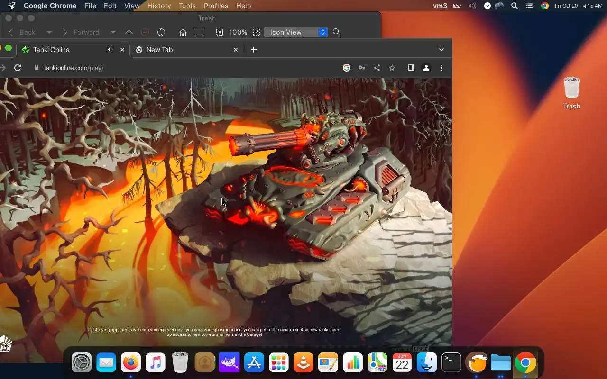This screenshot has width=607, height=379.
Task: Open Back history dropdown in Trash window
Action: point(49,32)
